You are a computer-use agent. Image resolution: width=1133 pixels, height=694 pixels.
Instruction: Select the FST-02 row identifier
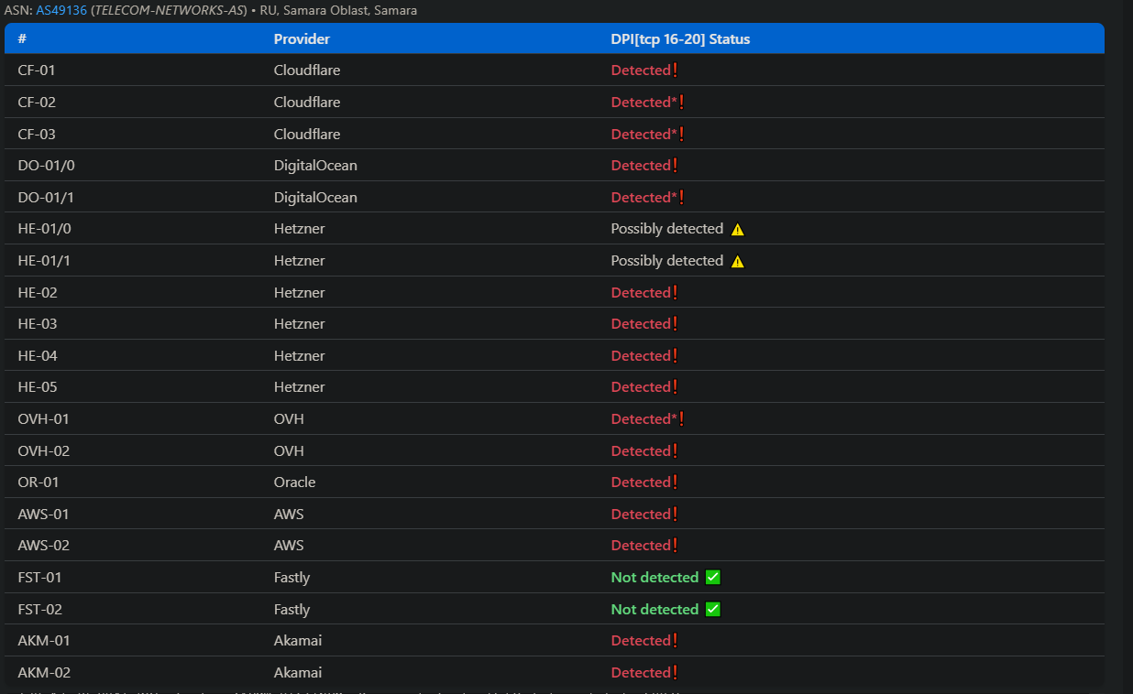(x=39, y=610)
